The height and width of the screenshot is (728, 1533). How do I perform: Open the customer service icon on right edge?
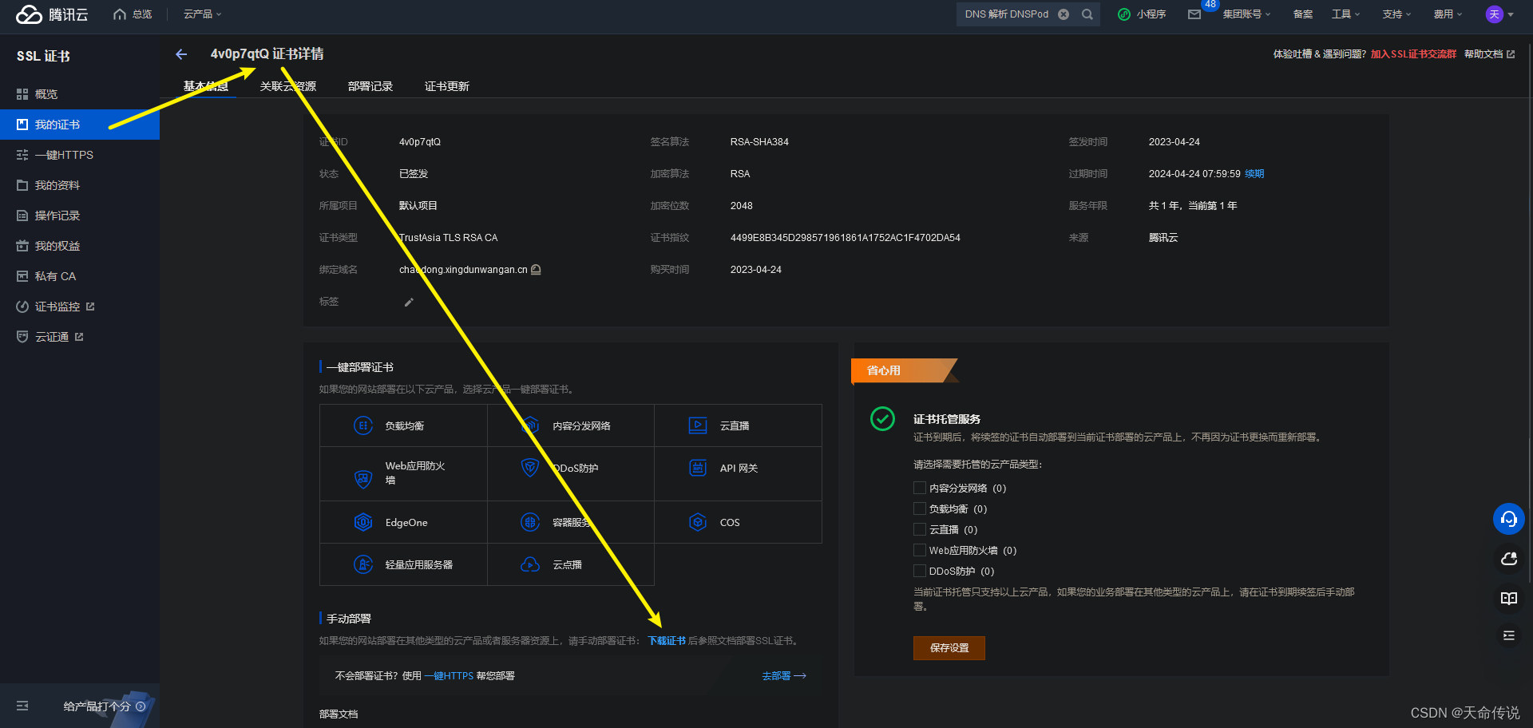pos(1508,518)
